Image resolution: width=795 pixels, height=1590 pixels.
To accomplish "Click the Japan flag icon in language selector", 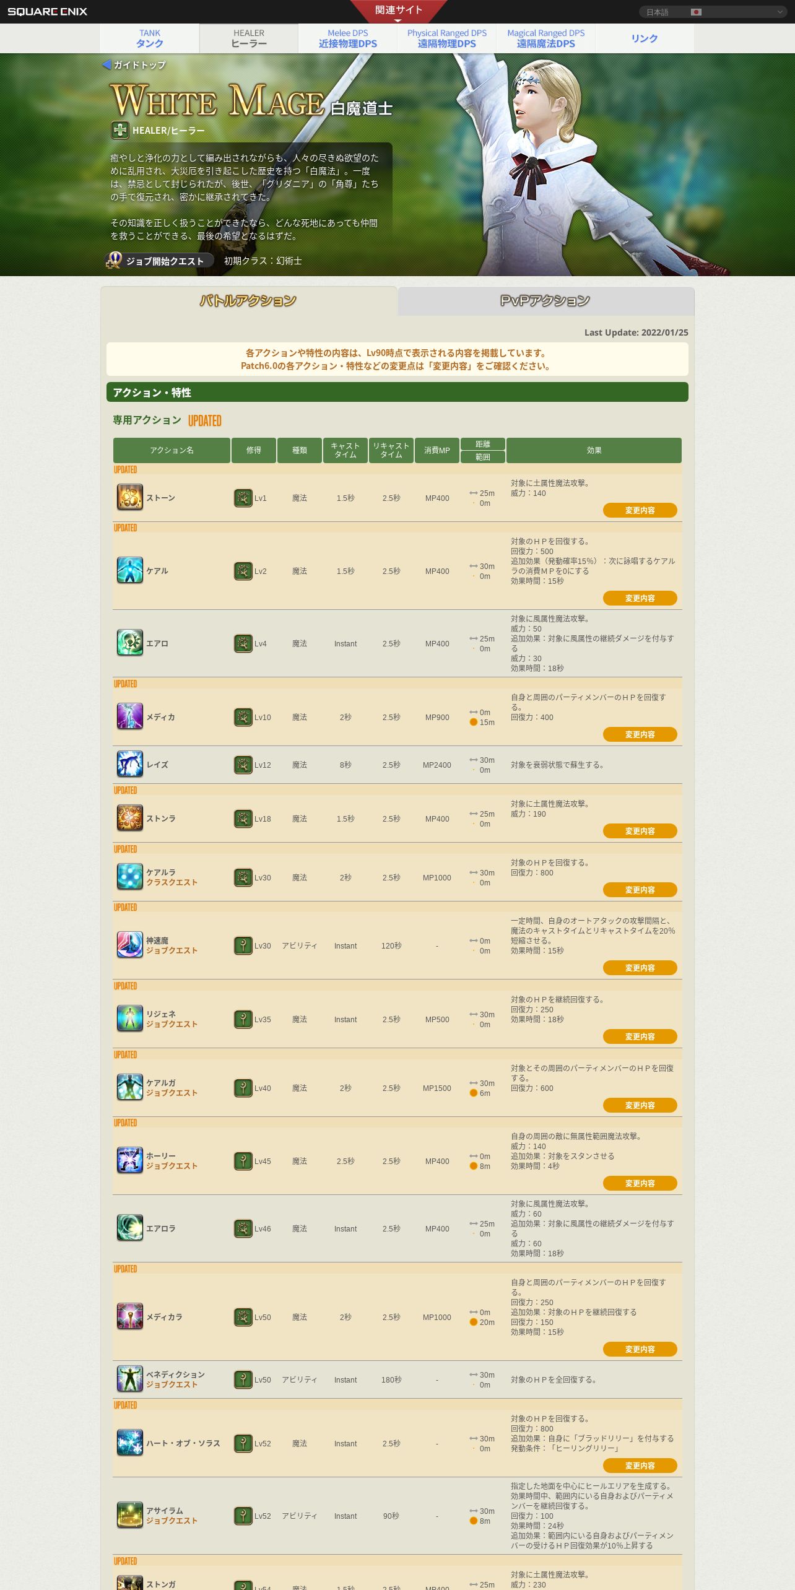I will click(x=696, y=12).
